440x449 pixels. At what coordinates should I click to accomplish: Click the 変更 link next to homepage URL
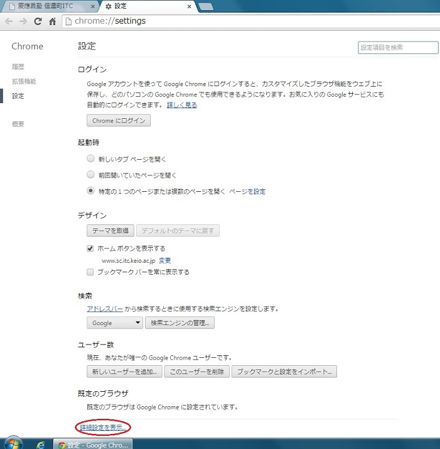pyautogui.click(x=164, y=260)
